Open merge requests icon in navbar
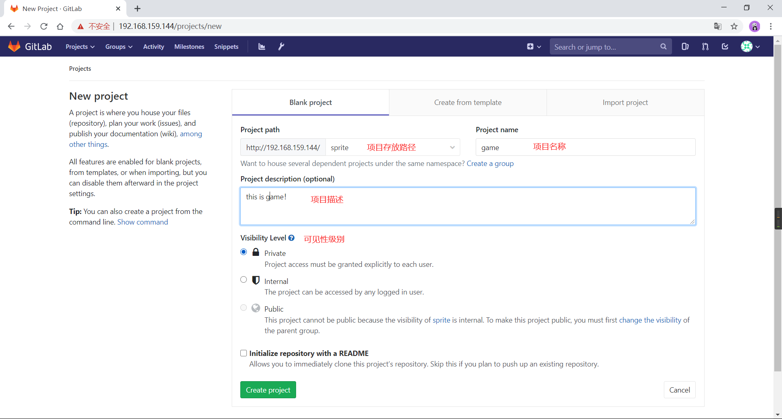782x419 pixels. click(705, 47)
